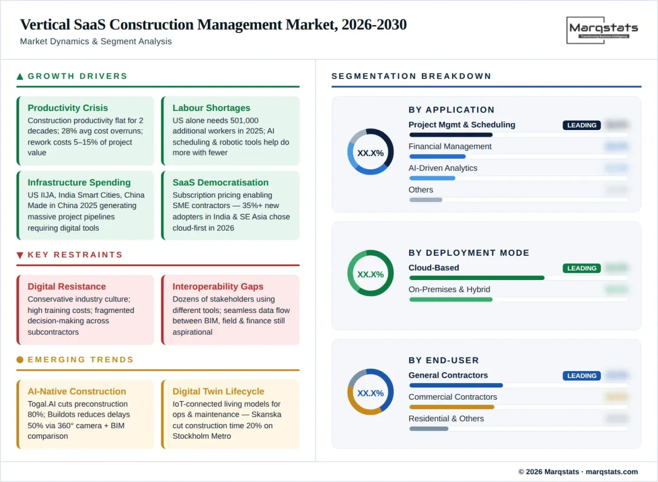Click the green triangle beside Growth Drivers
Screen dimensions: 658x482
pyautogui.click(x=20, y=76)
